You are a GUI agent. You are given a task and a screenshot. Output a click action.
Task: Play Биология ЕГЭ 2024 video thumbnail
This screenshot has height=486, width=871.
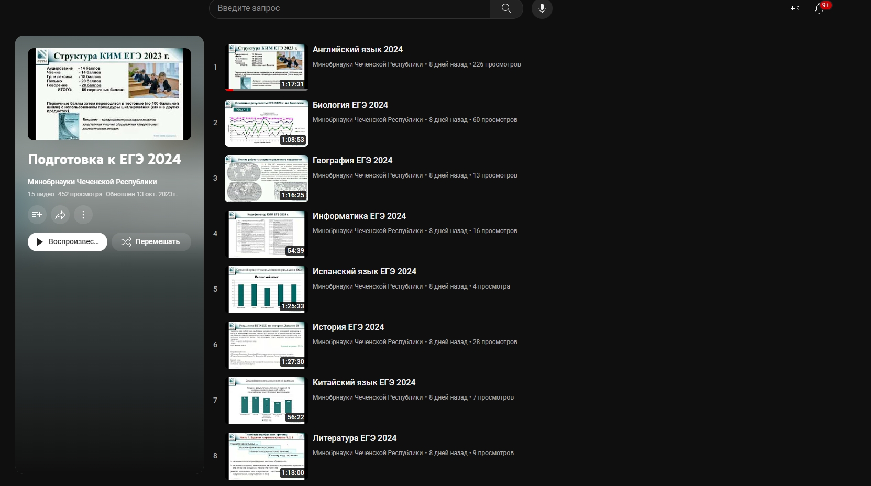coord(266,123)
